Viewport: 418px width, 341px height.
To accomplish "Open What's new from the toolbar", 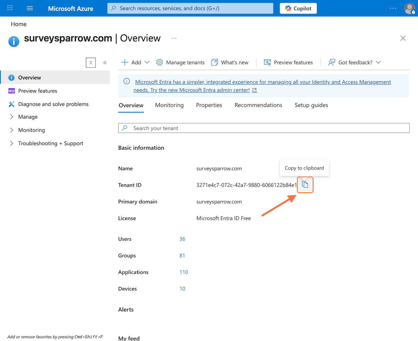I will (x=230, y=62).
